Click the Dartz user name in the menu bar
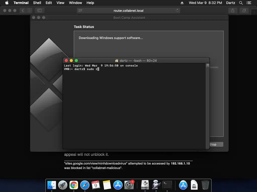The width and height of the screenshot is (257, 192). (x=230, y=3)
